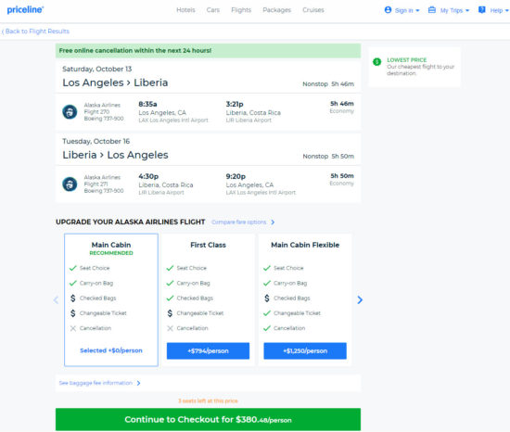The width and height of the screenshot is (510, 432).
Task: Click the Sign In user icon
Action: click(388, 10)
